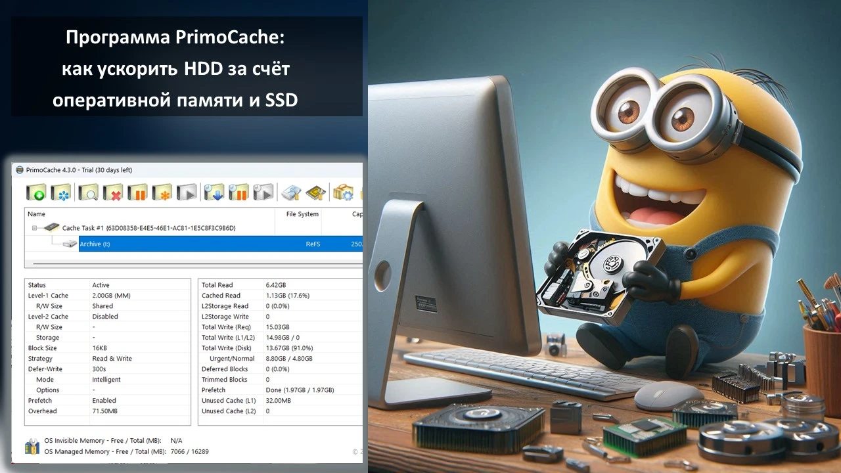Click the R/W Size value Shared
This screenshot has width=841, height=473.
point(102,306)
